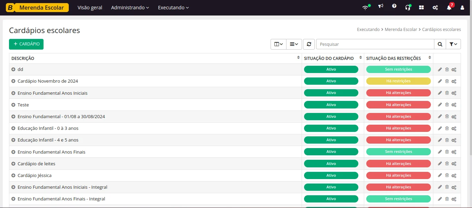Screen dimensions: 472x208
Task: Open gears actions for Cardápio Novembro de 2024
Action: pos(454,81)
